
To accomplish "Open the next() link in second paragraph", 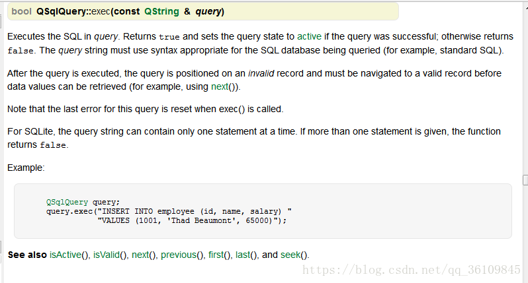I will [x=220, y=86].
